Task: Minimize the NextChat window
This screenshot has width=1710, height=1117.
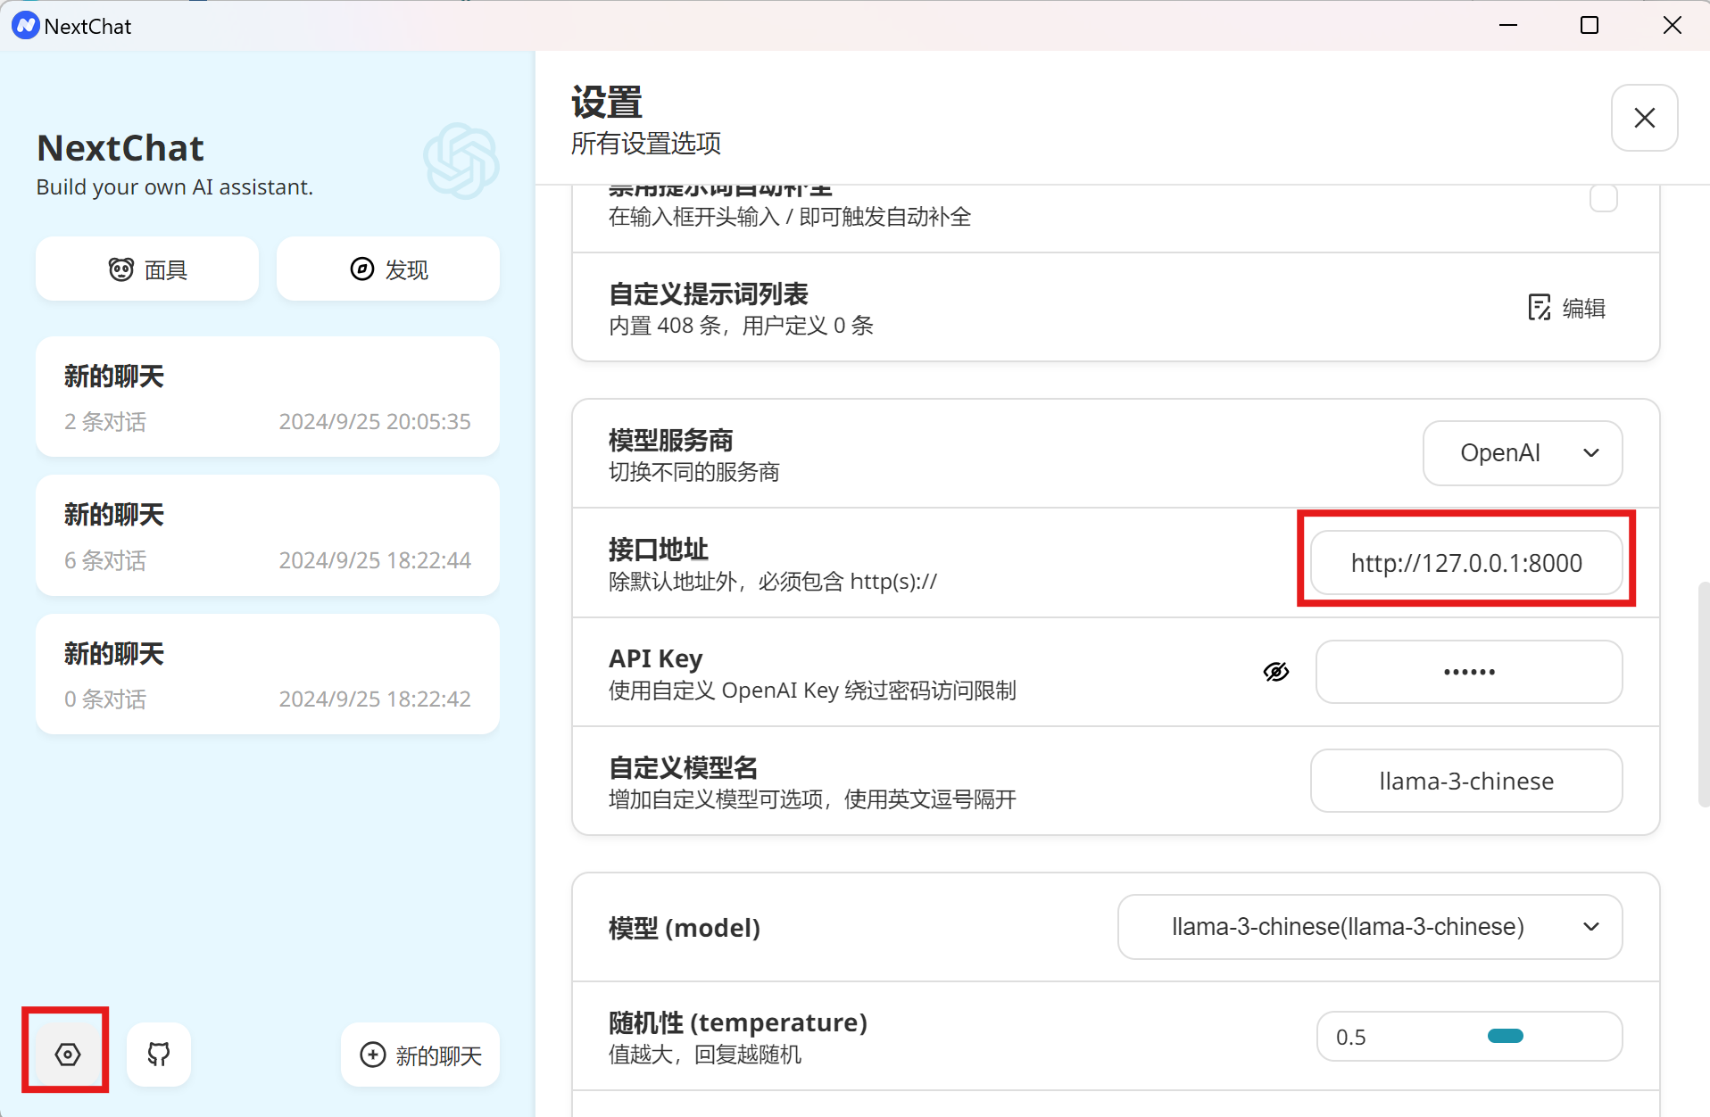Action: click(1508, 25)
